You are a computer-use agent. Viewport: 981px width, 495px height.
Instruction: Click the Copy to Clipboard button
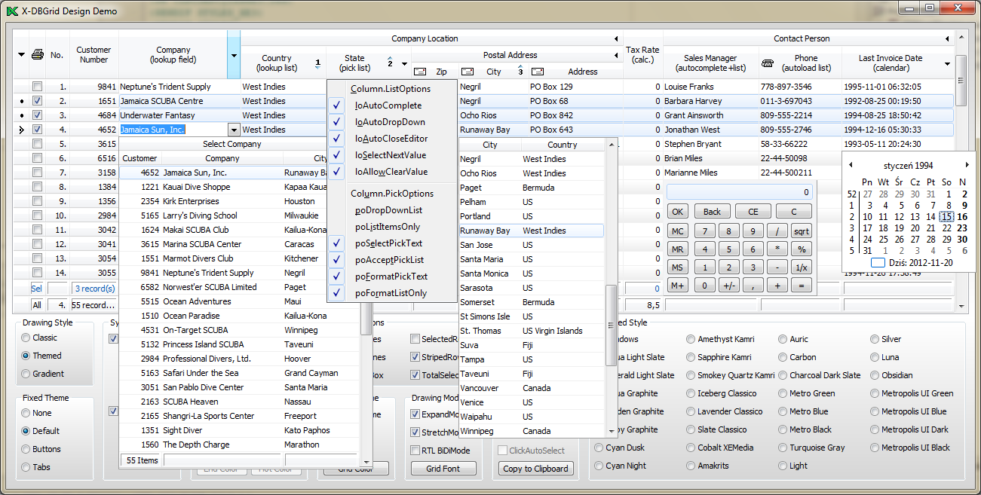coord(535,469)
